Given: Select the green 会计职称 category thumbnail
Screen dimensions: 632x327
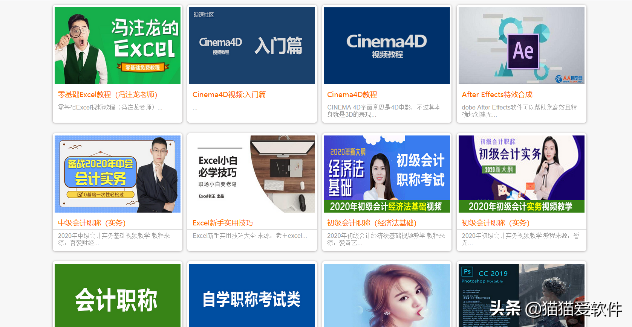Looking at the screenshot, I should [x=118, y=295].
